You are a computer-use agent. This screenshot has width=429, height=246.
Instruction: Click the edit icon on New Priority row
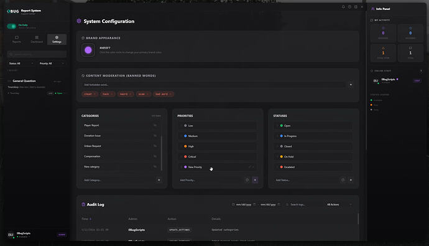point(249,167)
